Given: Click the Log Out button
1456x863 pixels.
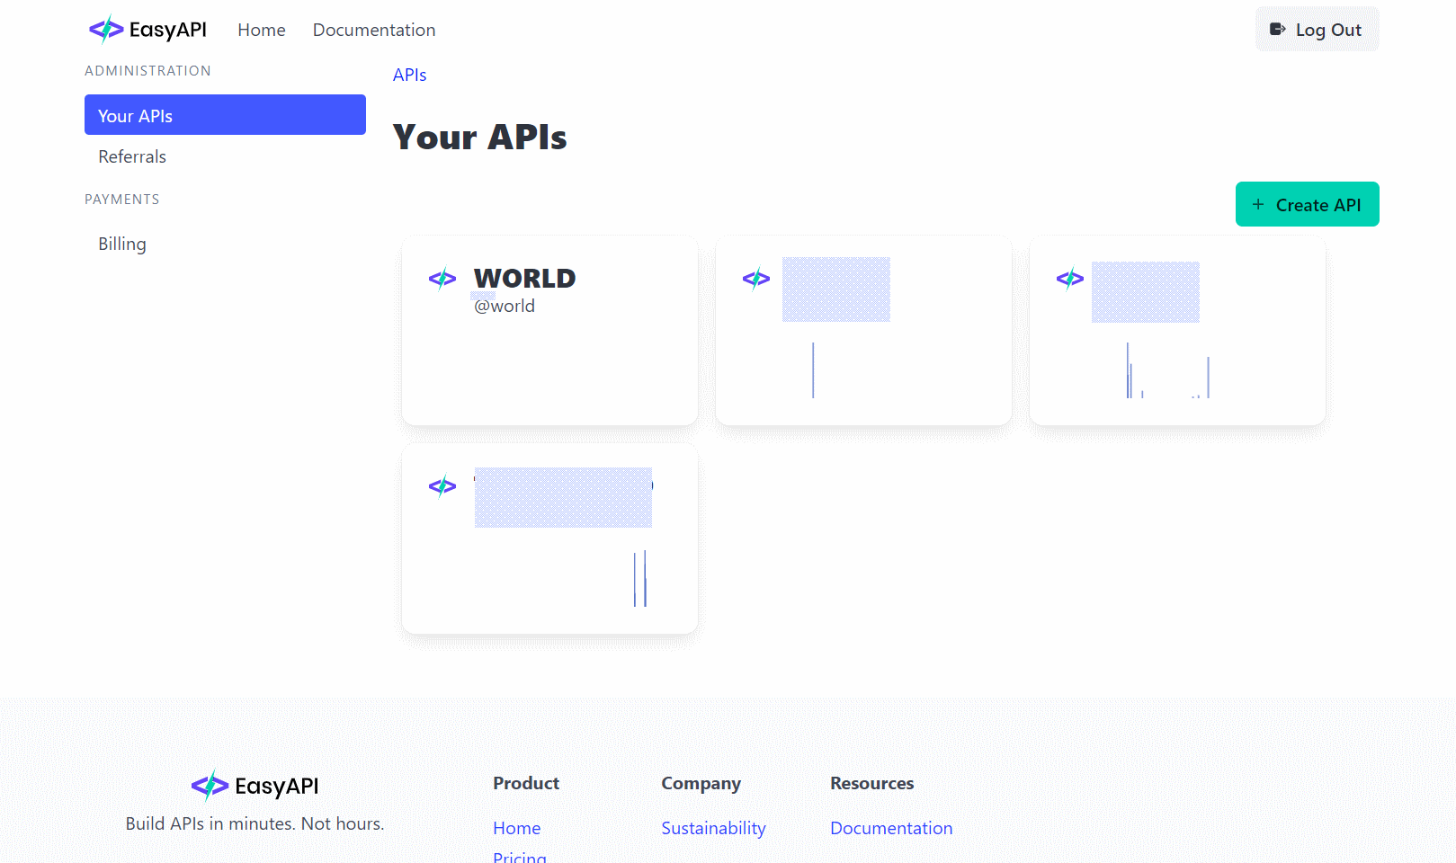Looking at the screenshot, I should coord(1317,30).
